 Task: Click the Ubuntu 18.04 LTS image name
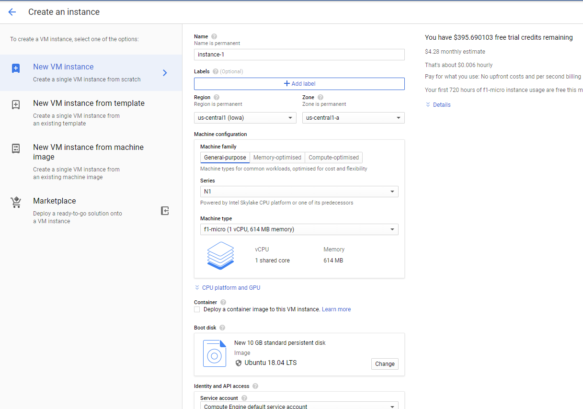[271, 363]
